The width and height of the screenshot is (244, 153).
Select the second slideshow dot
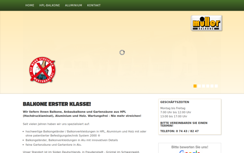pyautogui.click(x=199, y=86)
